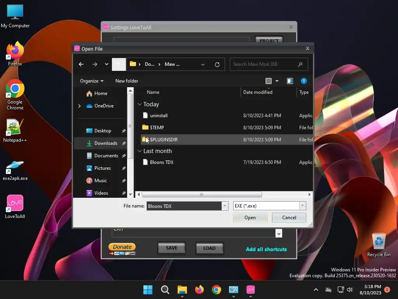This screenshot has width=398, height=299.
Task: Click Donate in Settings LoveToAll
Action: coord(122,249)
